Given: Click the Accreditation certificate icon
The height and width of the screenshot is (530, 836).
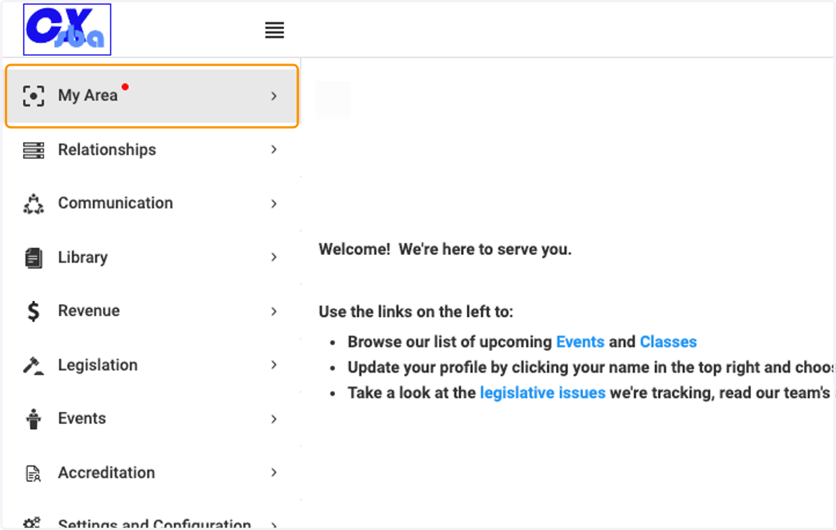Looking at the screenshot, I should [33, 473].
